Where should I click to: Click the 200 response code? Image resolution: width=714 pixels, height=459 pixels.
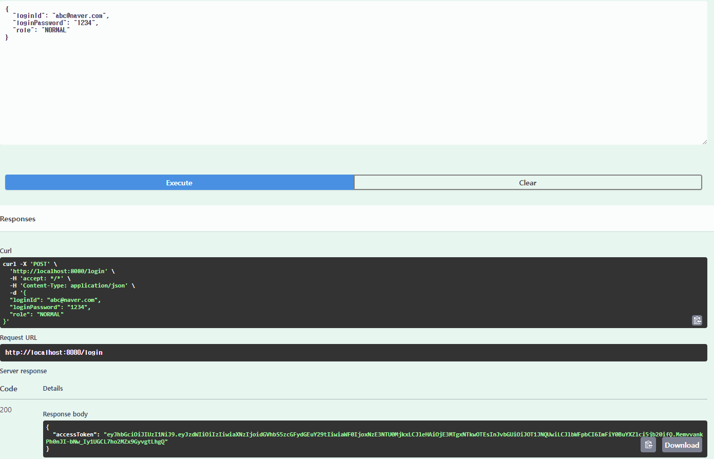pyautogui.click(x=6, y=410)
